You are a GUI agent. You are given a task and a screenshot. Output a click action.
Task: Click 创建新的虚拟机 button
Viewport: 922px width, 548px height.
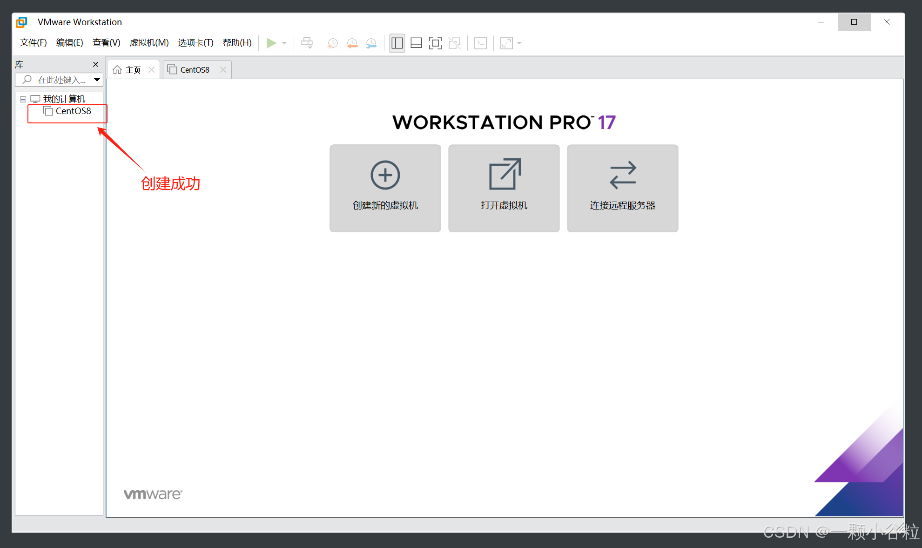click(385, 188)
